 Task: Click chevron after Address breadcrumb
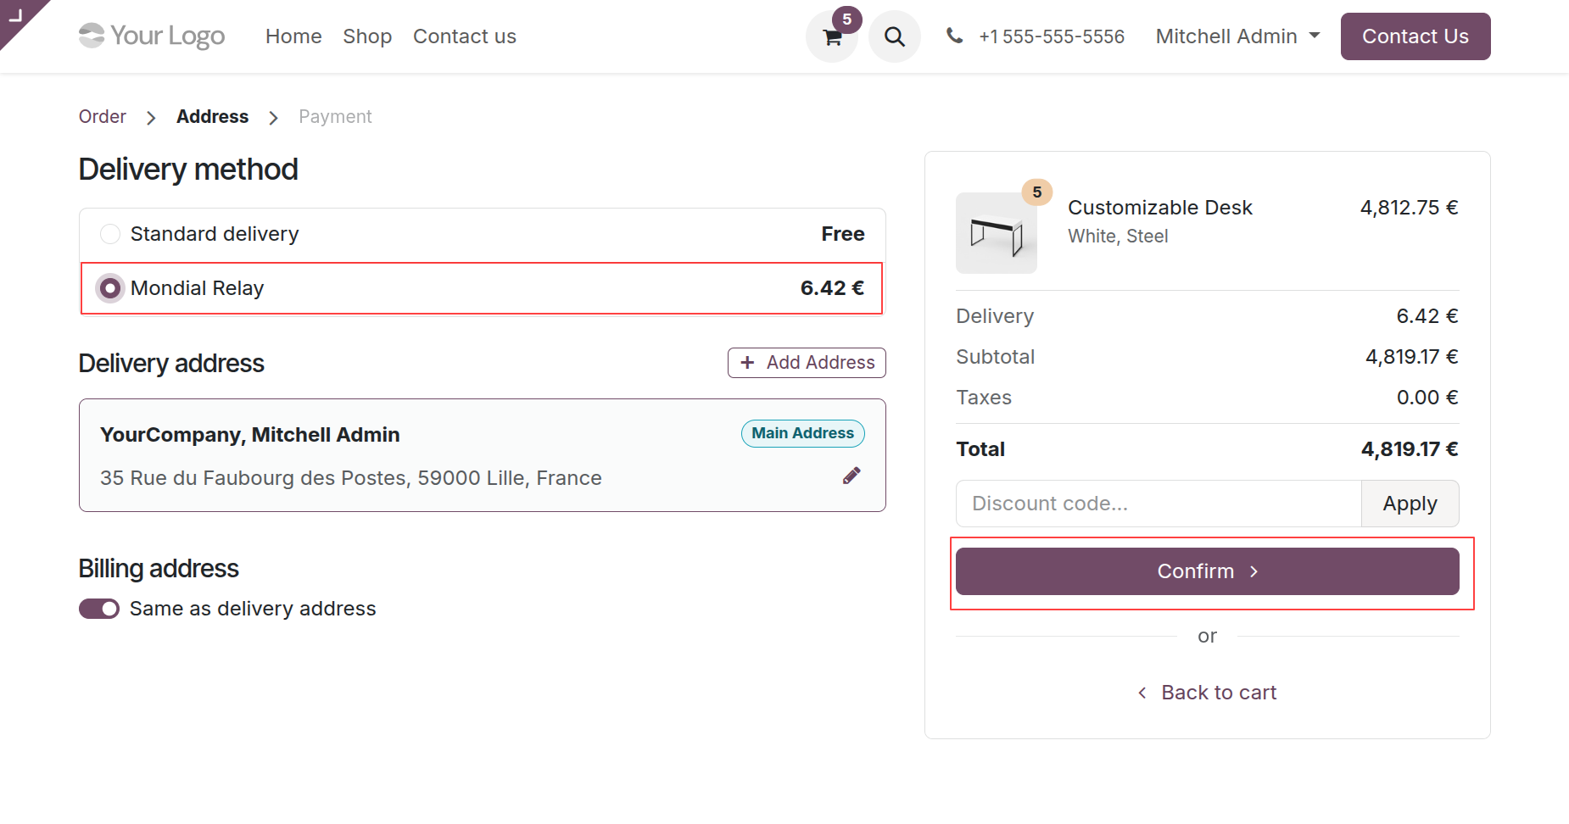tap(273, 118)
